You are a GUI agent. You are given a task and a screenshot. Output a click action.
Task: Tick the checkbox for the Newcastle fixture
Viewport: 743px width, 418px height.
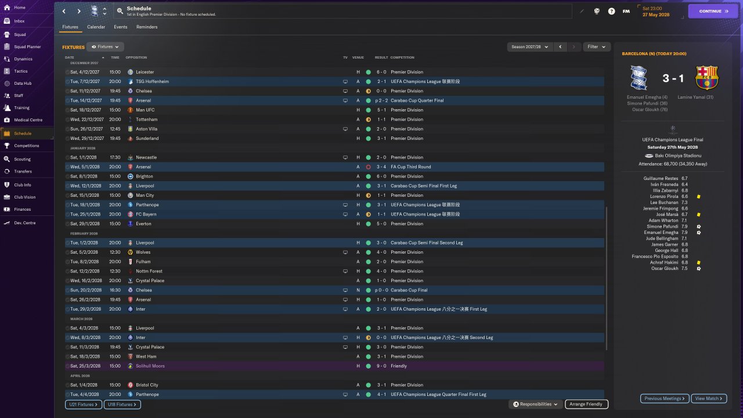pyautogui.click(x=67, y=157)
